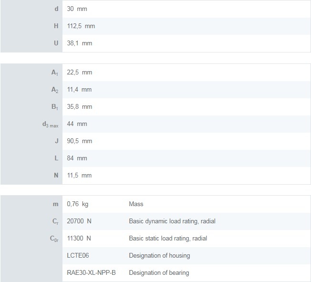Click the 20700 N value

click(x=79, y=221)
